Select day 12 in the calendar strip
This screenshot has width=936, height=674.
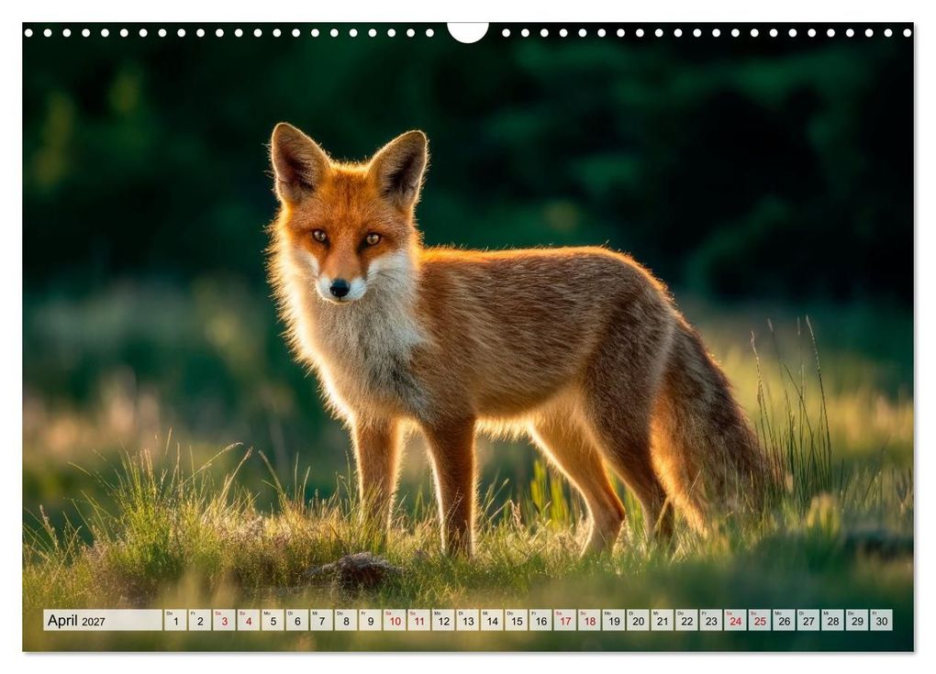point(443,620)
